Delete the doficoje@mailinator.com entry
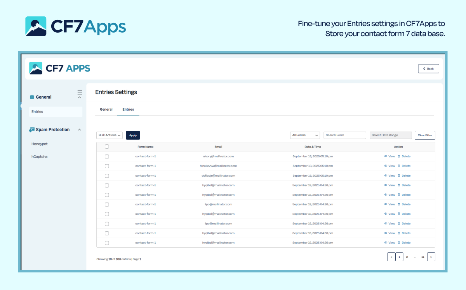 [404, 175]
